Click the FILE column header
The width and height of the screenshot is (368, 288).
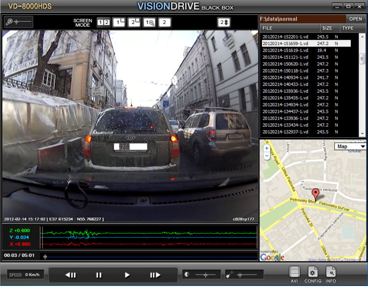(268, 28)
